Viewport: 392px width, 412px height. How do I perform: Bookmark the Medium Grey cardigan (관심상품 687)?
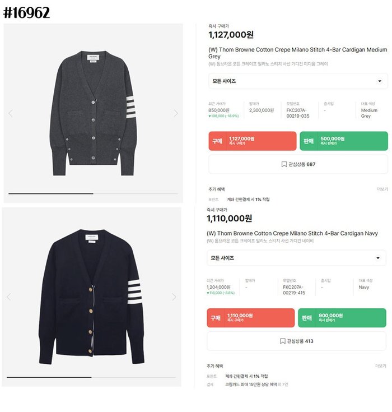[x=298, y=164]
